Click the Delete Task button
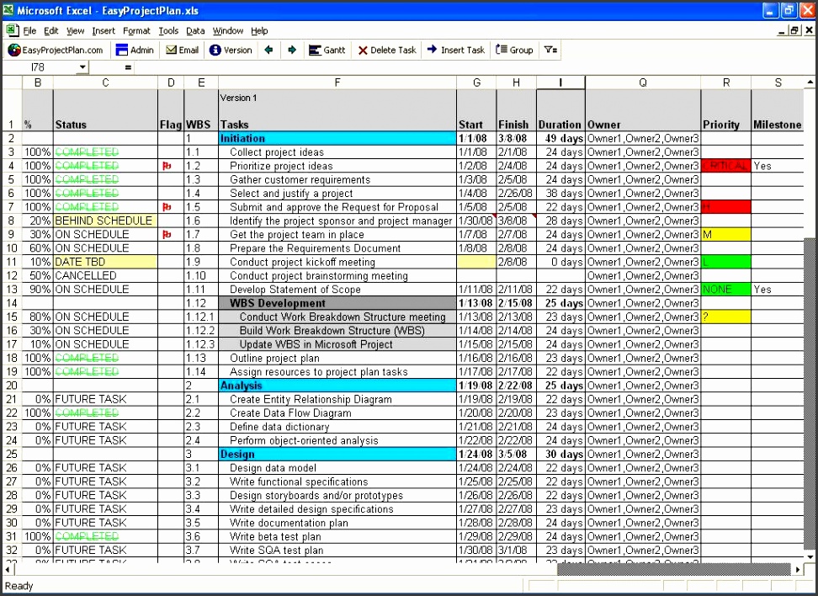Screen dimensions: 818x596 click(386, 50)
